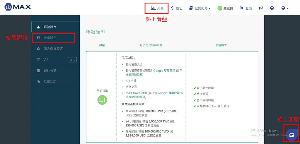Open the VIP section in sidebar

[x=55, y=60]
